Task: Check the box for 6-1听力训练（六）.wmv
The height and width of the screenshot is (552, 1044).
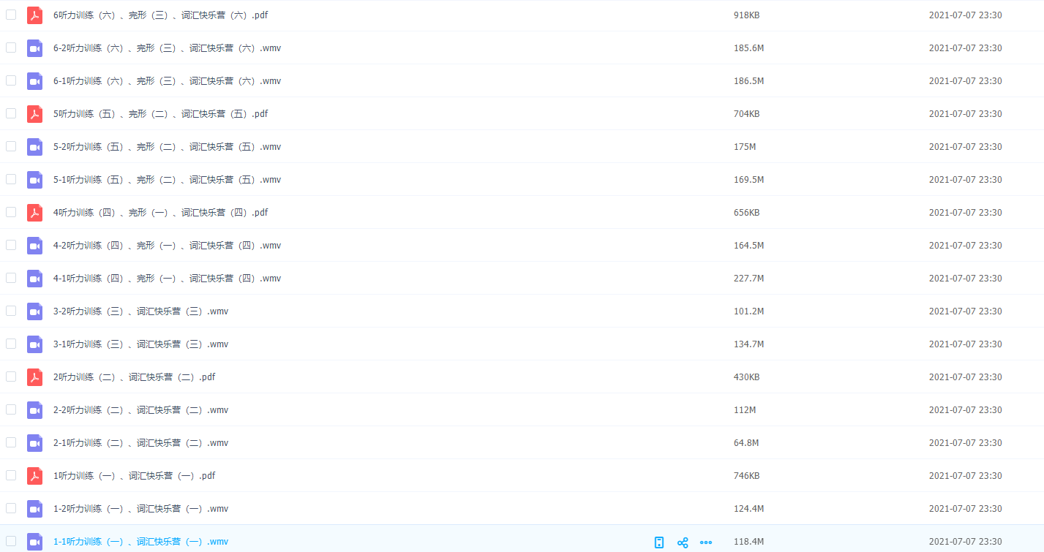Action: 11,80
